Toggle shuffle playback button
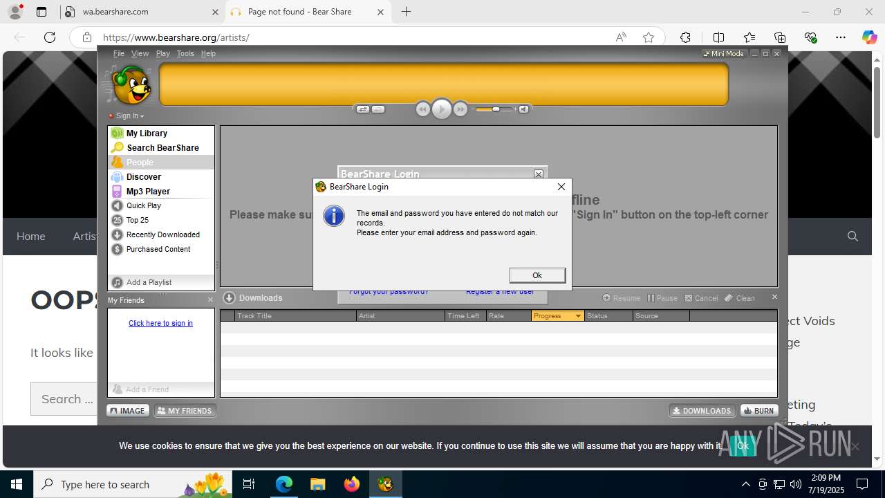Viewport: 885px width, 498px height. pos(362,109)
